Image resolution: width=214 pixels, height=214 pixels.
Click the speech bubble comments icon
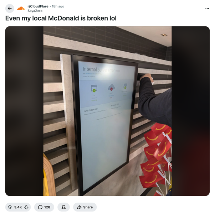click(40, 207)
